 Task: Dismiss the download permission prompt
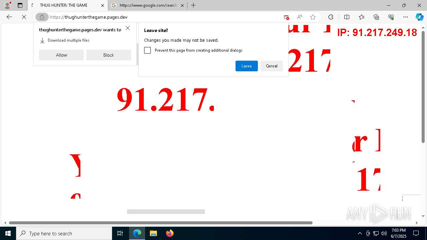128,28
